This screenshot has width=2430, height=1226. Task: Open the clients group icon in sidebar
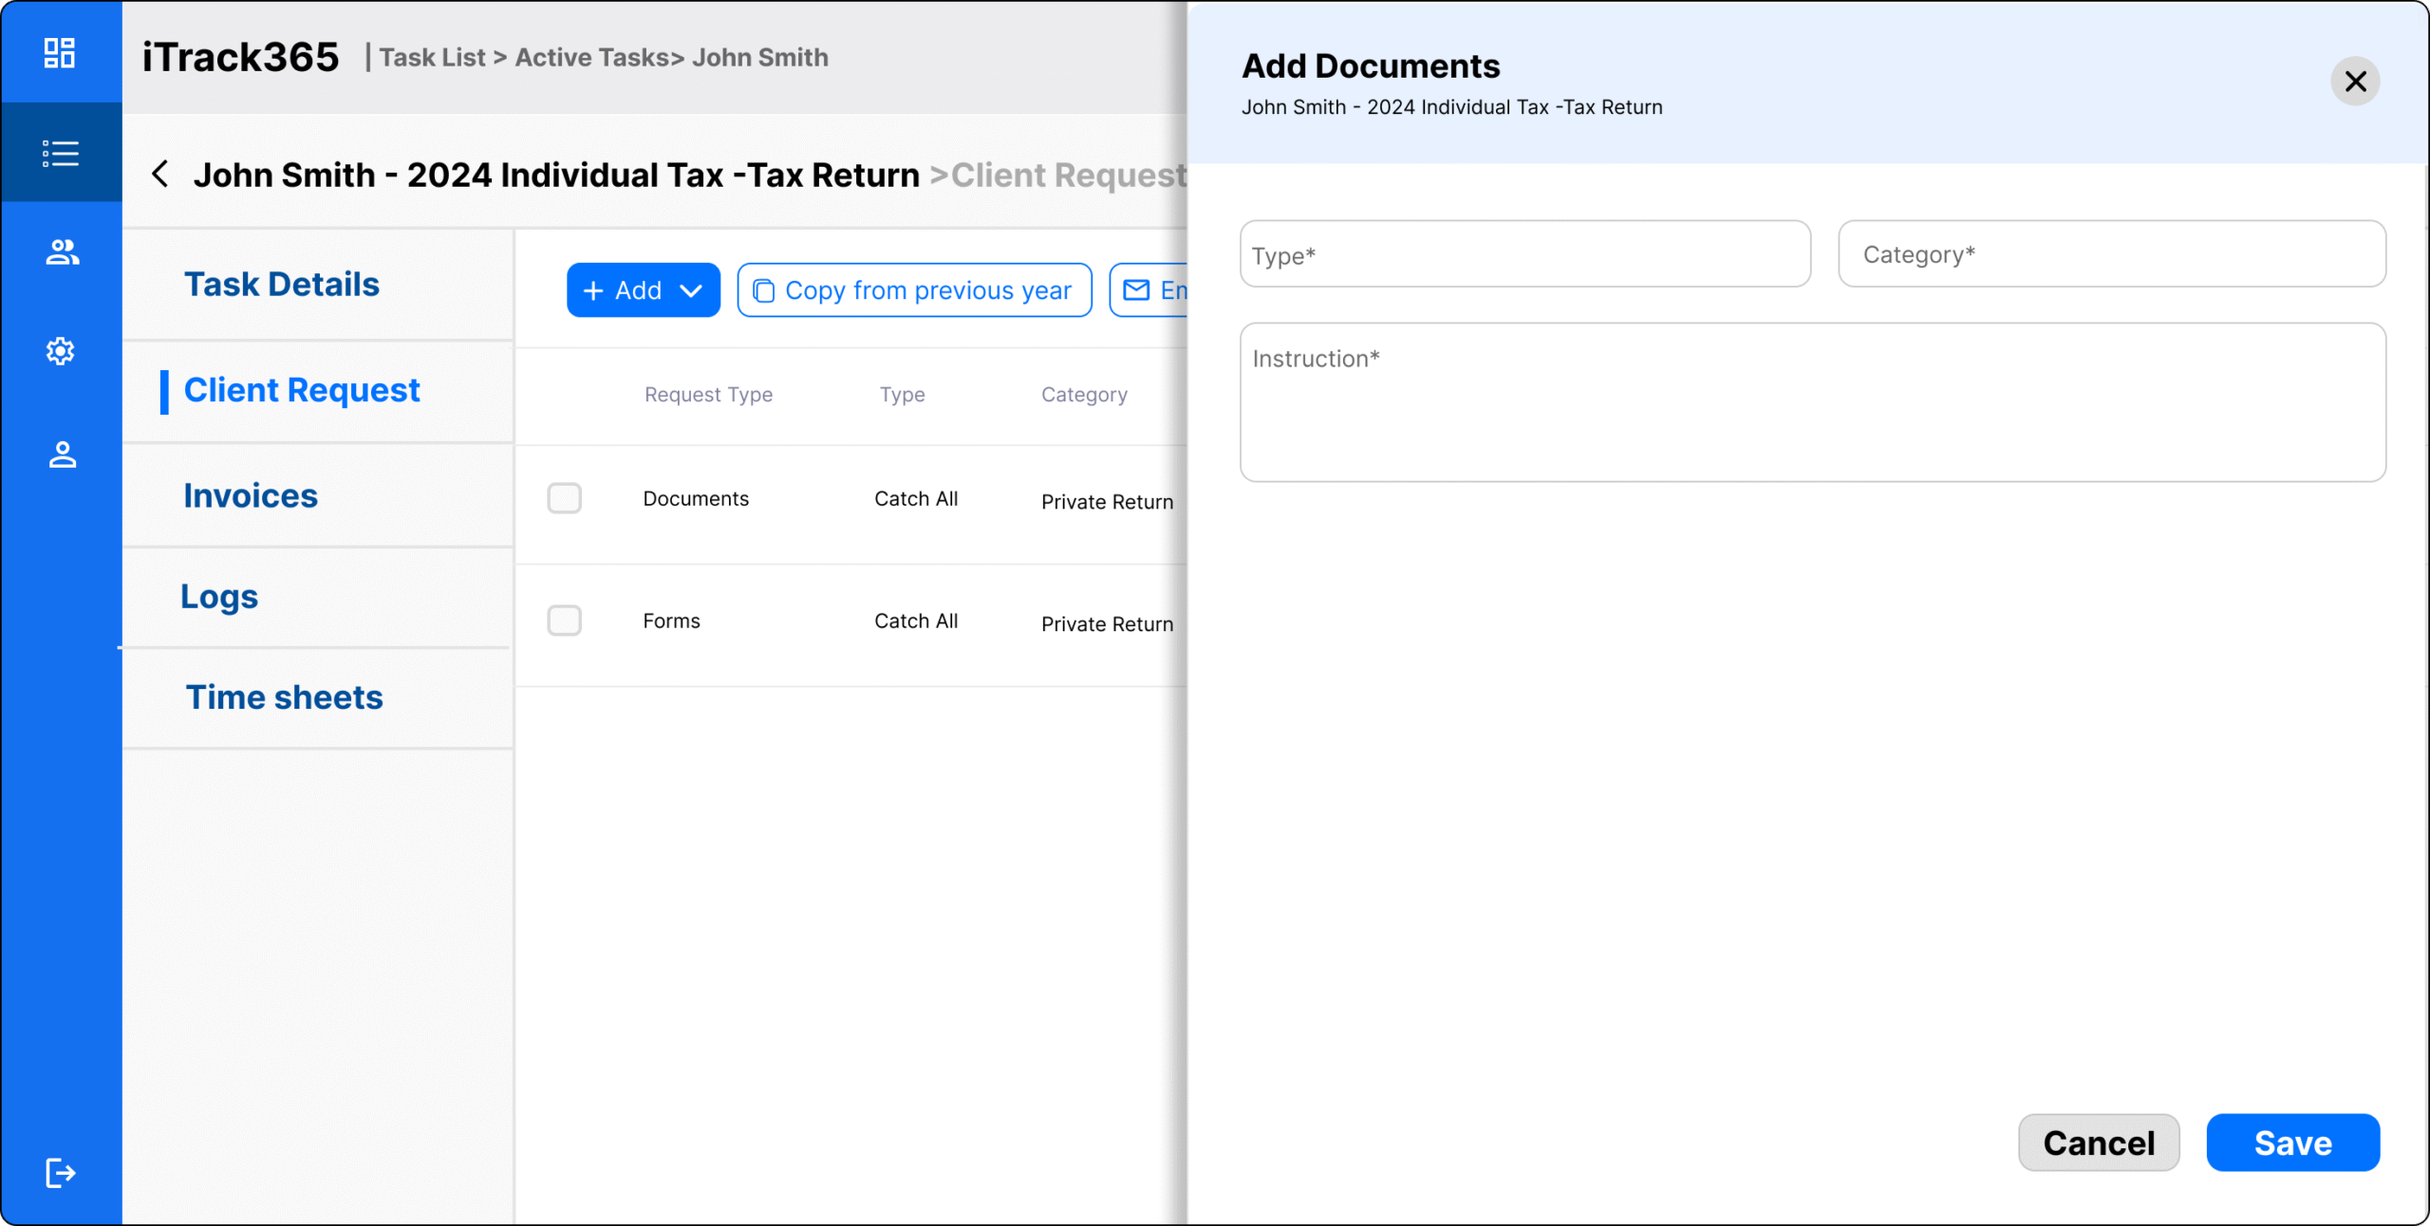click(62, 252)
